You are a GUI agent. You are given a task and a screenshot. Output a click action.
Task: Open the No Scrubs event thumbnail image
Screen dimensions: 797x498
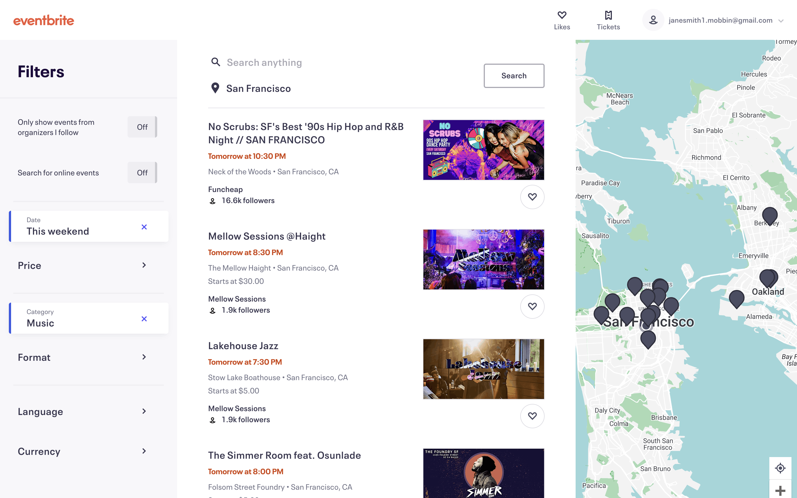483,150
